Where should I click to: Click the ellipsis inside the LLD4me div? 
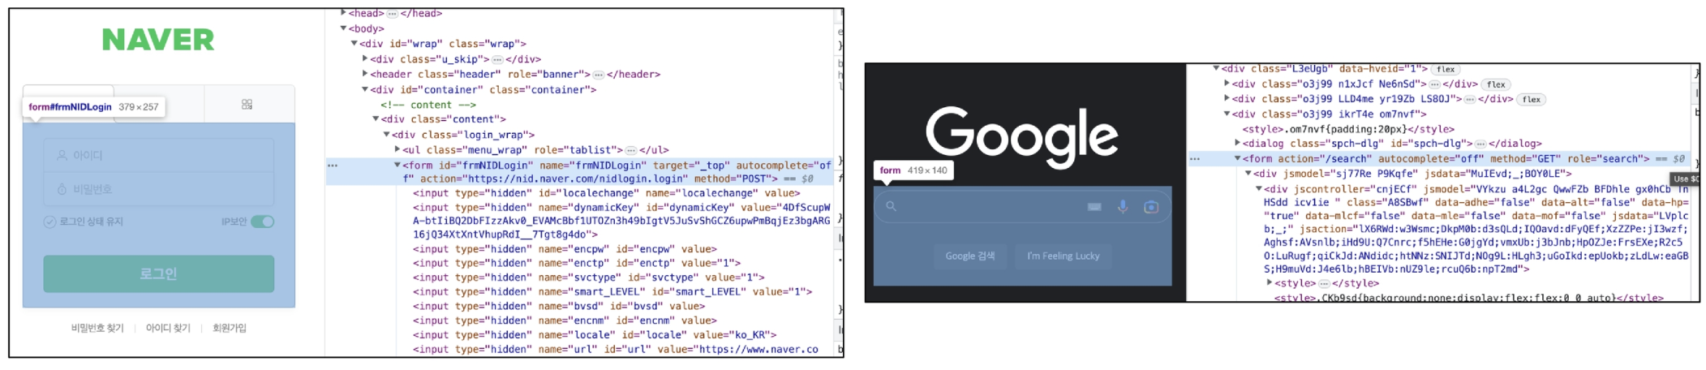[x=1469, y=99]
